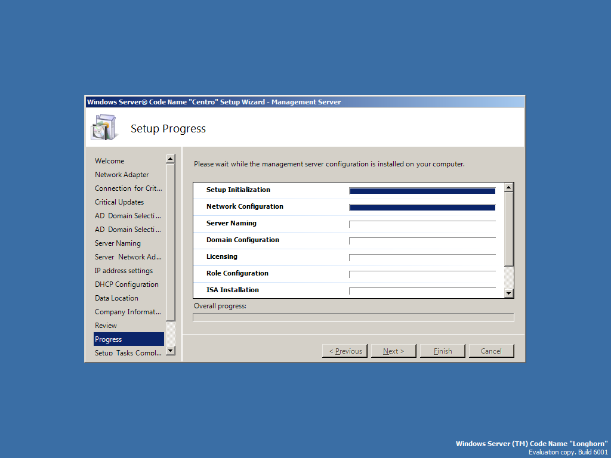This screenshot has width=611, height=458.
Task: Click the task list scrollbar thumb
Action: pos(508,229)
